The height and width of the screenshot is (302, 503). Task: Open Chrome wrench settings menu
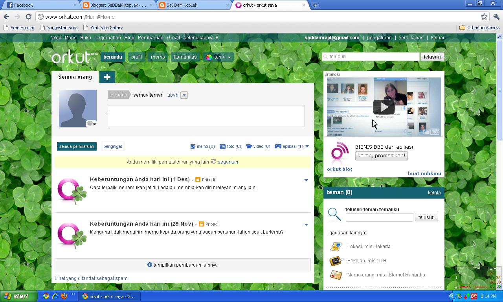[x=496, y=17]
